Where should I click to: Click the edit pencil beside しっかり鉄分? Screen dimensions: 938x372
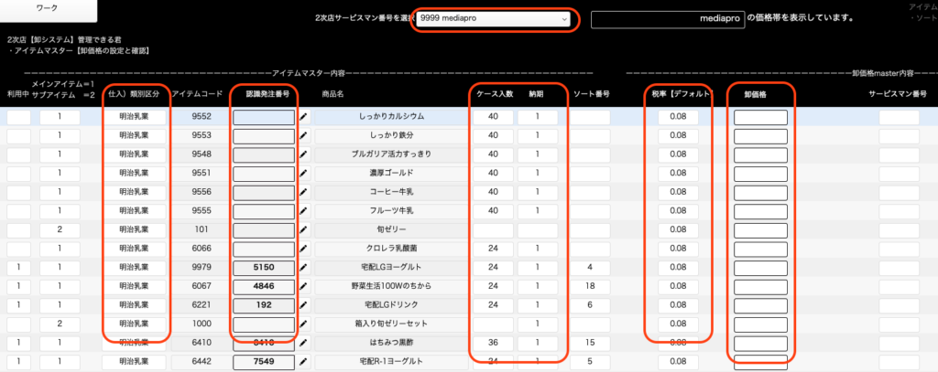point(303,135)
